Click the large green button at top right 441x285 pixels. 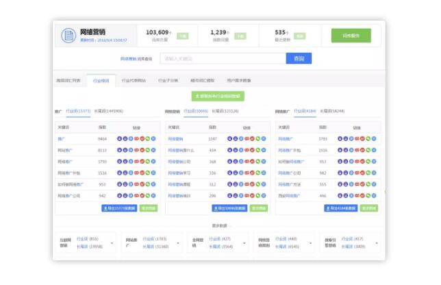(351, 36)
